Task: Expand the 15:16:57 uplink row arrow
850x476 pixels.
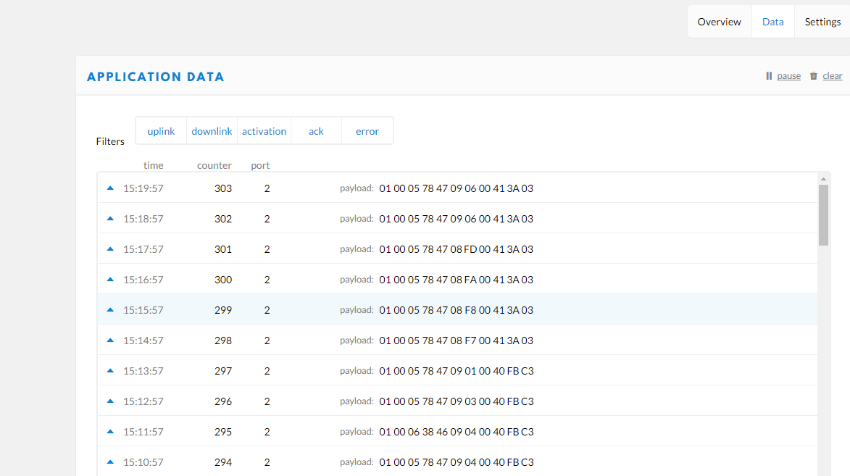Action: [110, 279]
